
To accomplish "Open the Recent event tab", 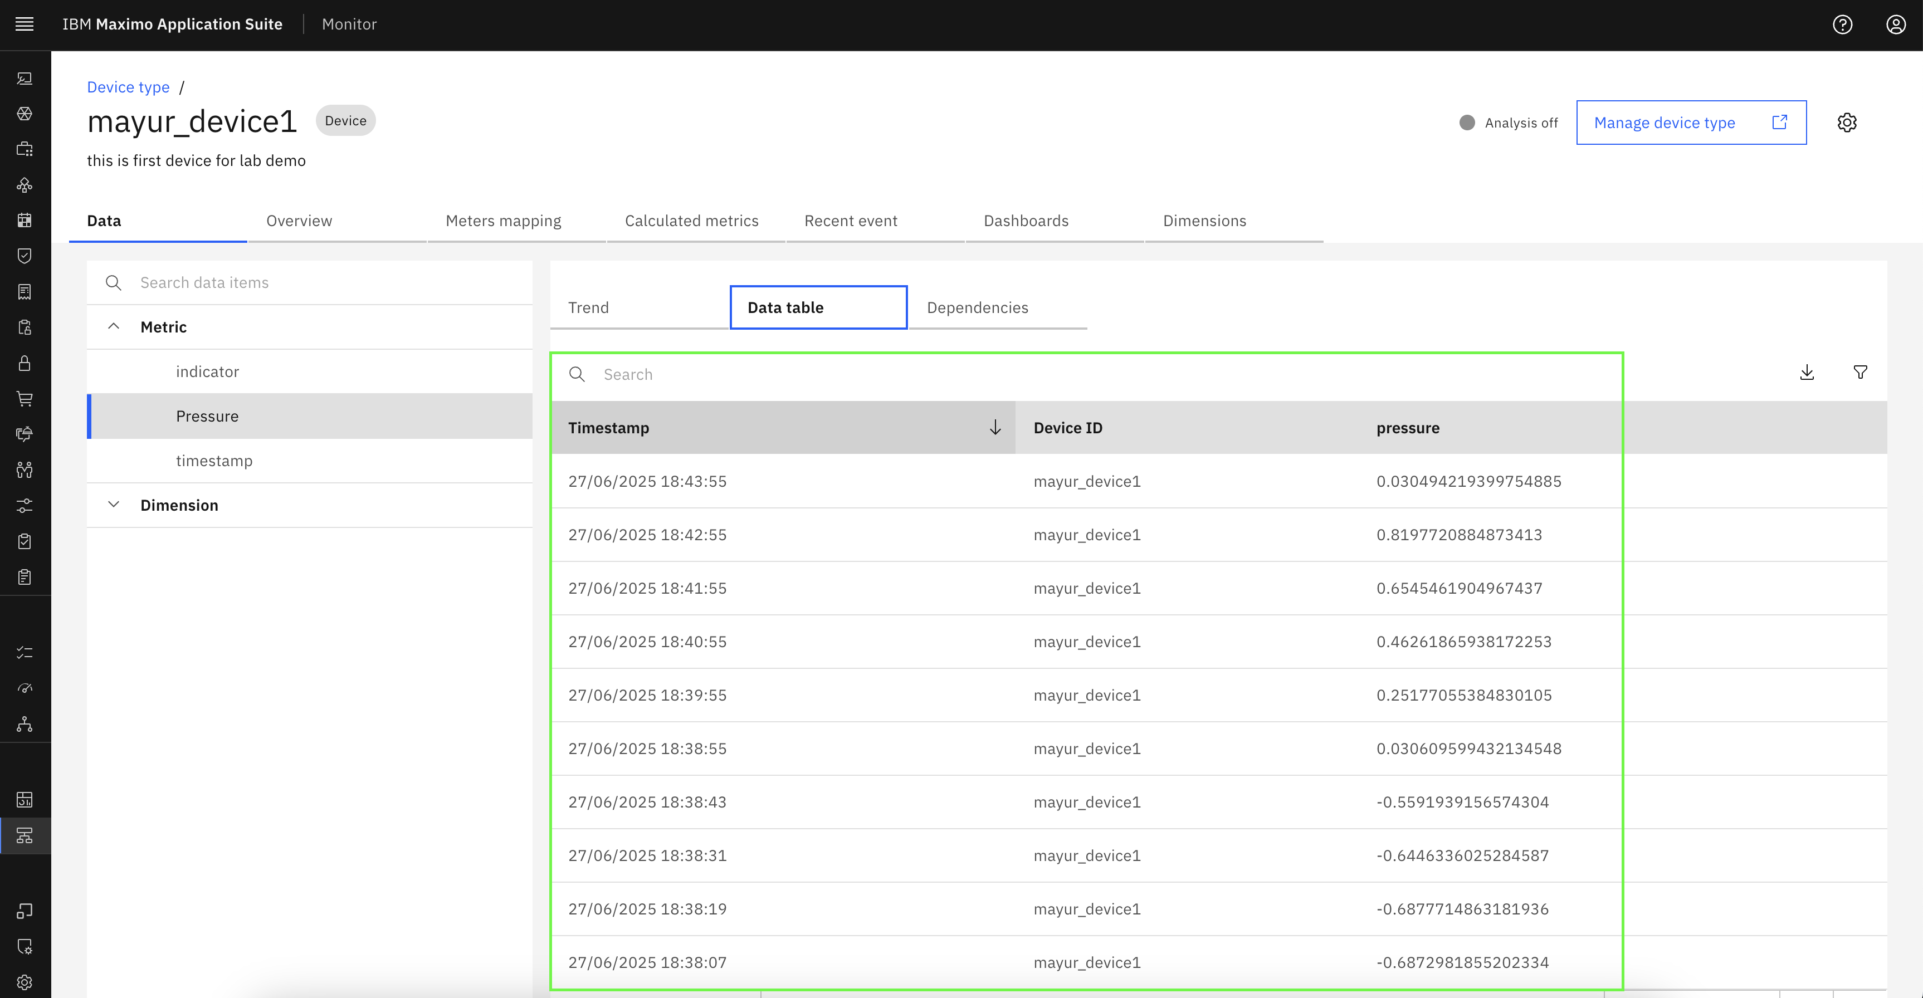I will (876, 221).
